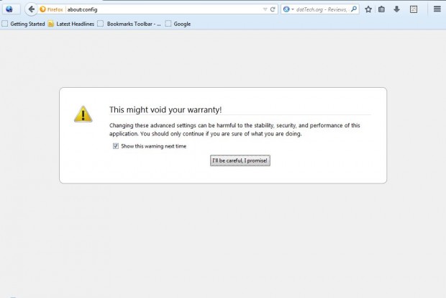Image resolution: width=446 pixels, height=298 pixels.
Task: Open Getting Started bookmark
Action: 24,24
